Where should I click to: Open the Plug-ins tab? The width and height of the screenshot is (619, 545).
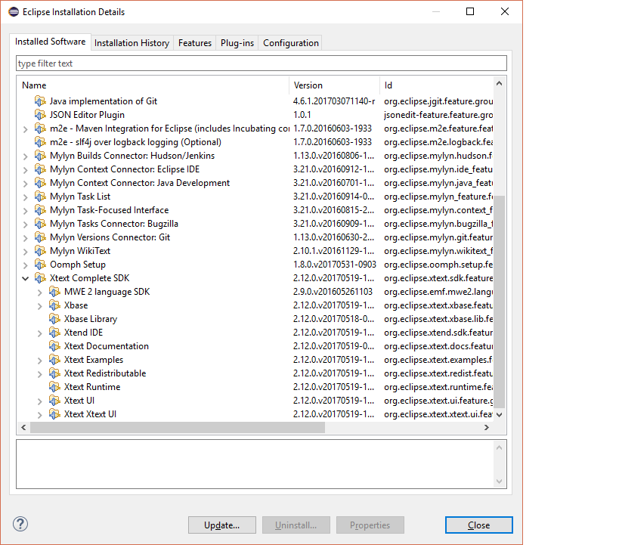coord(237,42)
